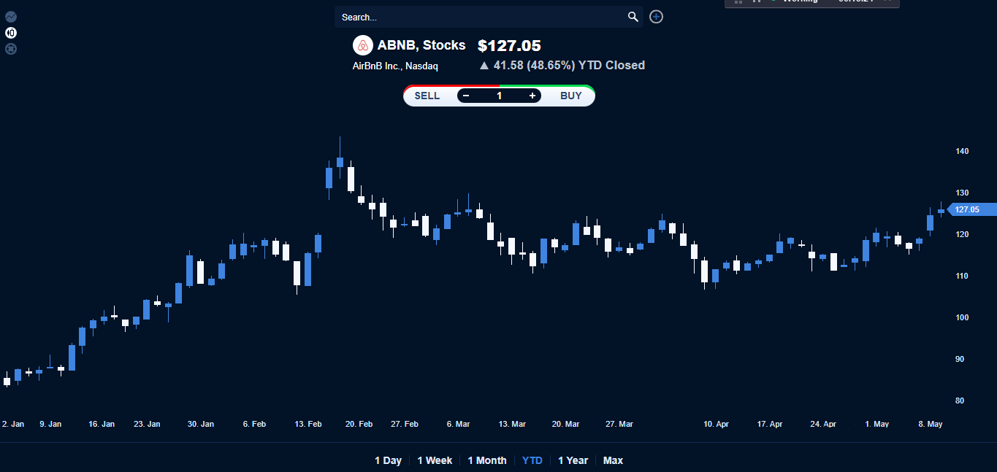Image resolution: width=997 pixels, height=472 pixels.
Task: Increase quantity with the plus button
Action: tap(532, 96)
